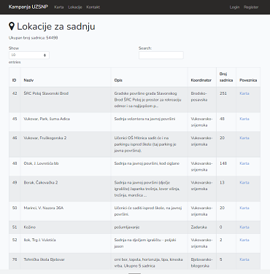
Task: Click the Login link
Action: 234,7
